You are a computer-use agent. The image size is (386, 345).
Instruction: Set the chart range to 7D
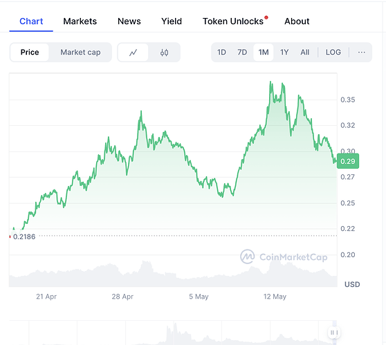242,53
